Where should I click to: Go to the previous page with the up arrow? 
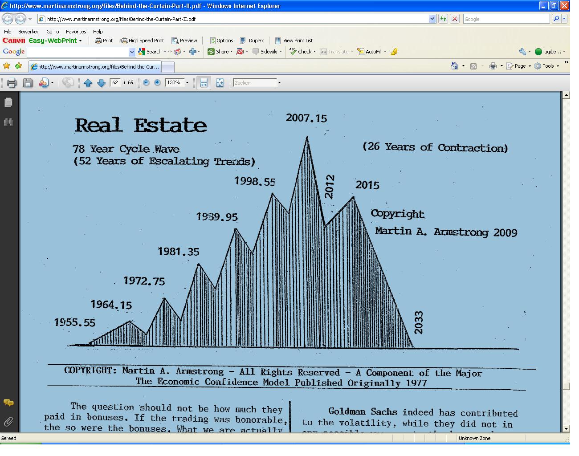88,83
